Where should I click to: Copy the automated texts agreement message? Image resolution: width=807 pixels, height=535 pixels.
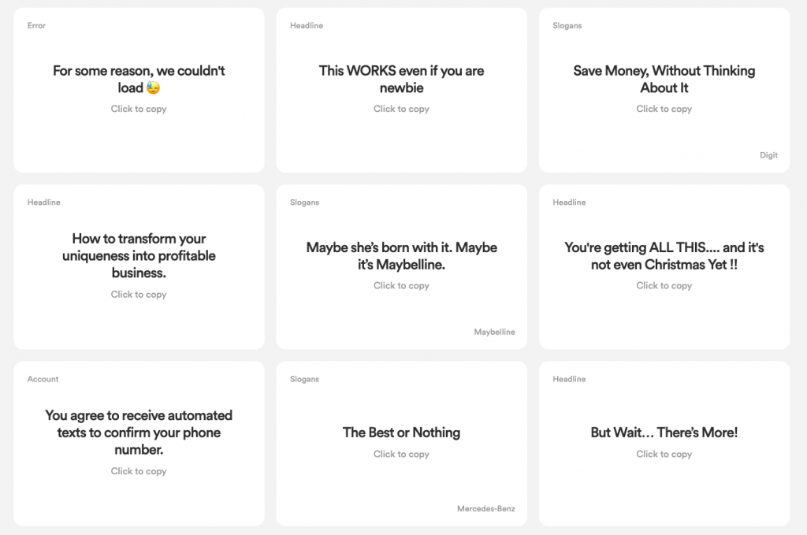pyautogui.click(x=139, y=432)
